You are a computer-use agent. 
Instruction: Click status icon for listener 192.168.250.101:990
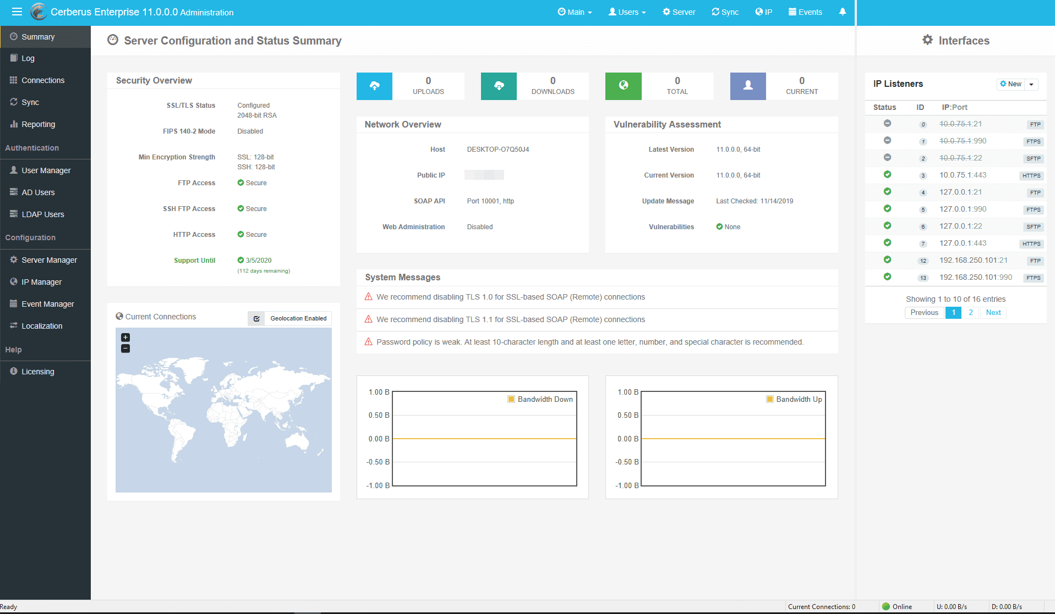(887, 277)
